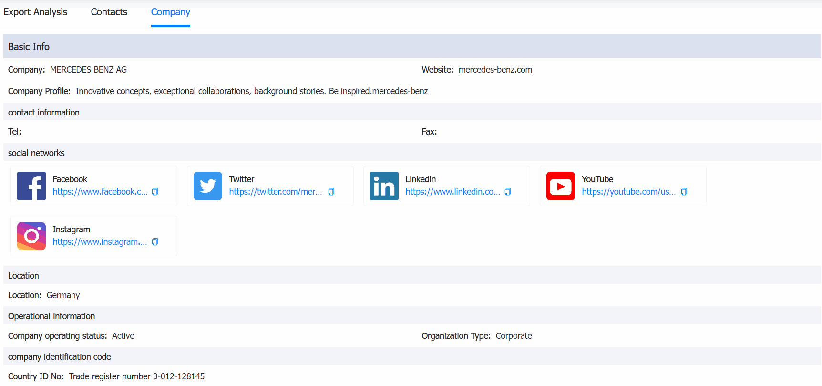Click the YouTube play logo icon
Image resolution: width=822 pixels, height=386 pixels.
click(561, 186)
